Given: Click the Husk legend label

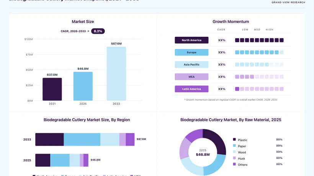Looking at the screenshot, I should (242, 159).
